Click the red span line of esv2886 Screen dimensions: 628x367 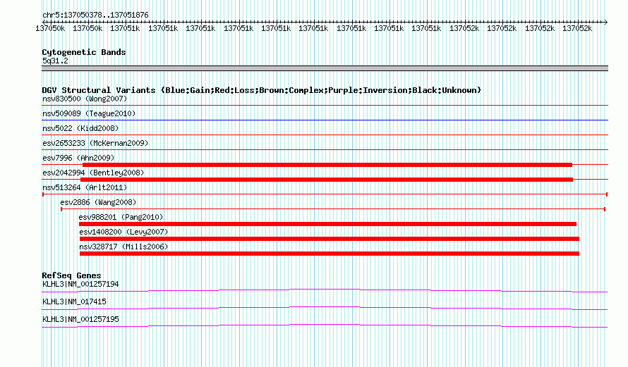333,209
